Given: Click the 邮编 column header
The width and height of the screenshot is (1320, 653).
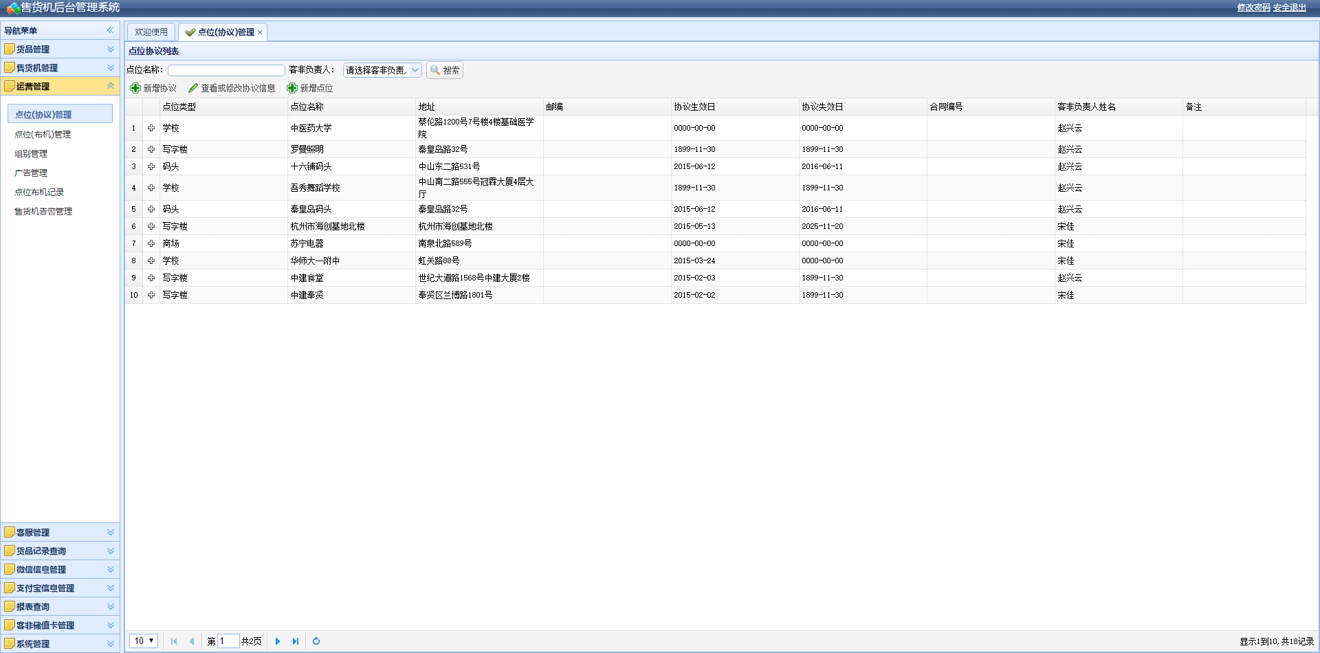Looking at the screenshot, I should tap(607, 107).
